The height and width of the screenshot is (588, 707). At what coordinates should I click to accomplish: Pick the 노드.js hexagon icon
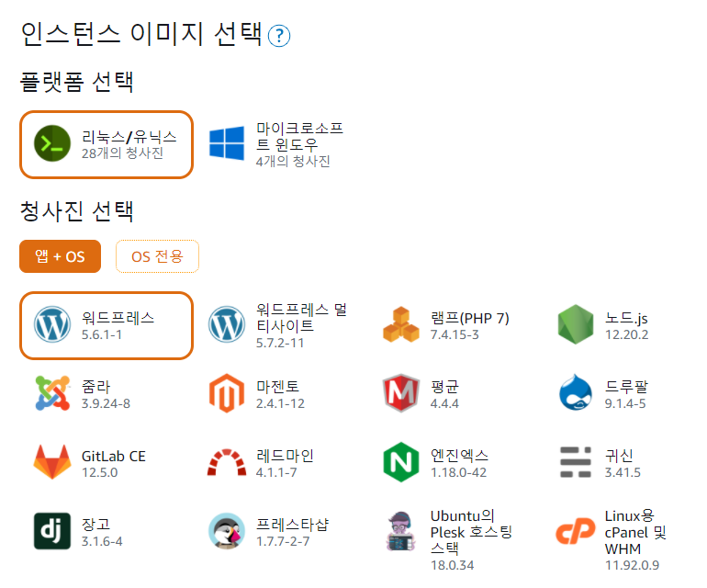tap(576, 324)
